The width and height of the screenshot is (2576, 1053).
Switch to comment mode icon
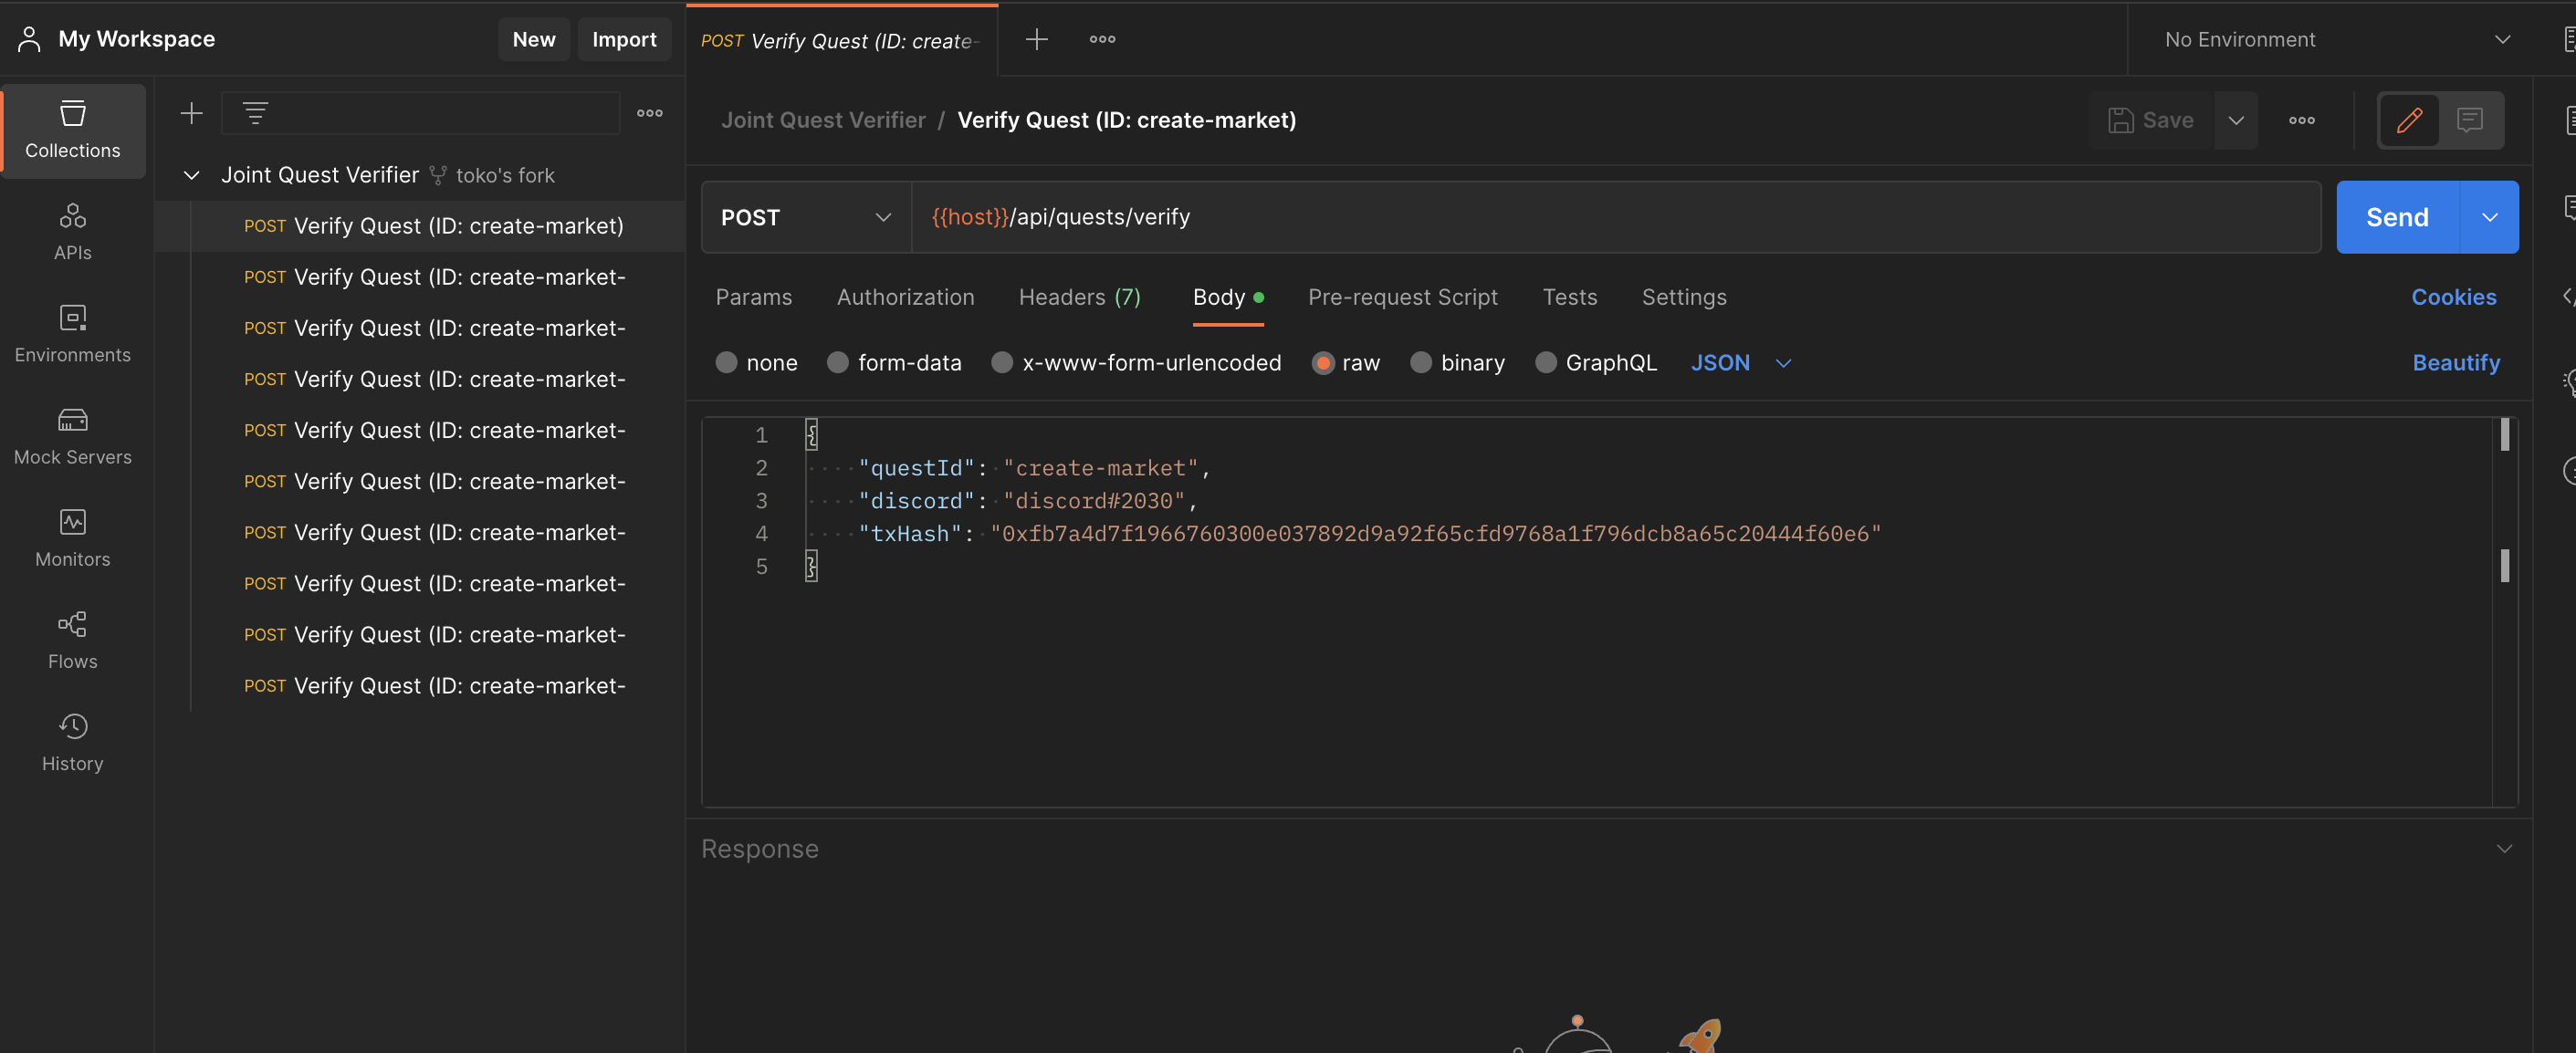pos(2469,120)
